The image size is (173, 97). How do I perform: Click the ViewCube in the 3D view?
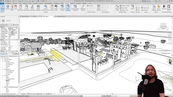[163, 26]
